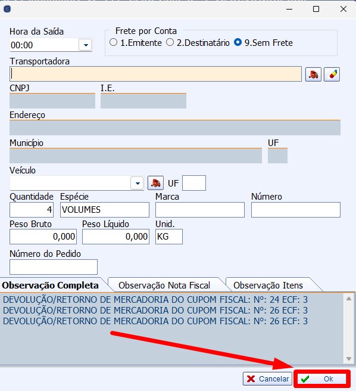Click the application icon in title bar
The width and height of the screenshot is (356, 391).
pyautogui.click(x=7, y=9)
